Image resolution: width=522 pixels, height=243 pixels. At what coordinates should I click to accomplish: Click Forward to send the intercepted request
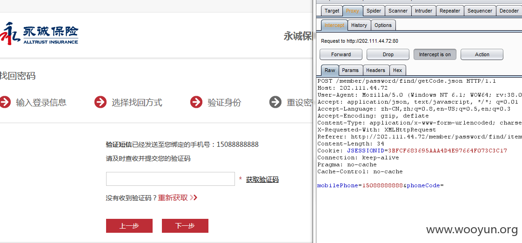(341, 54)
